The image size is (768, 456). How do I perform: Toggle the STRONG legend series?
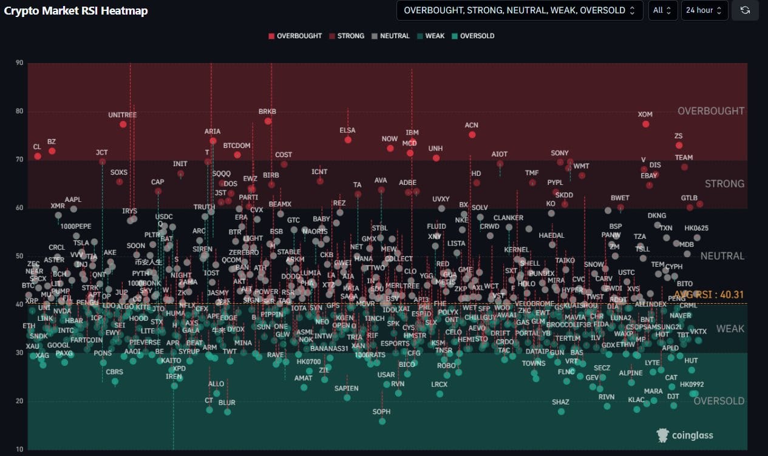pos(347,36)
